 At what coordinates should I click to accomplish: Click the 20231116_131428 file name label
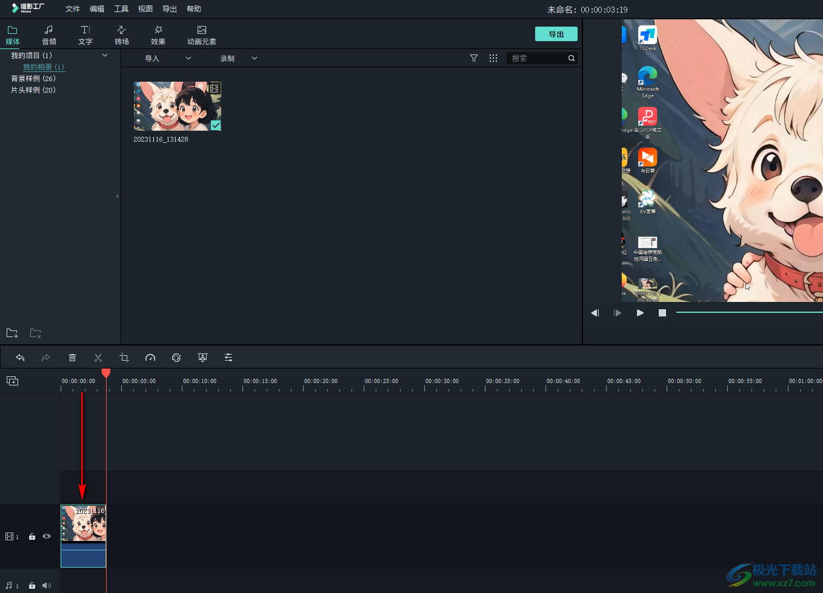pos(161,139)
